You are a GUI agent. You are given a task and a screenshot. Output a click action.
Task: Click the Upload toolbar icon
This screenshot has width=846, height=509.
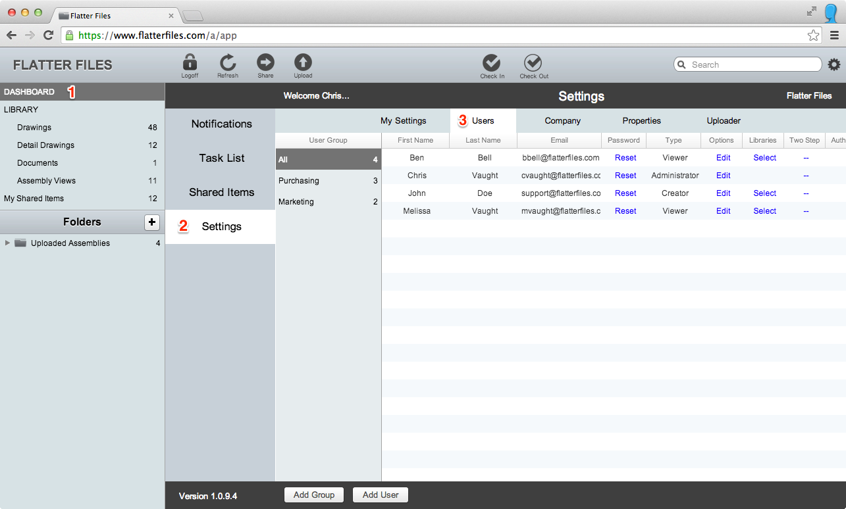[x=303, y=62]
